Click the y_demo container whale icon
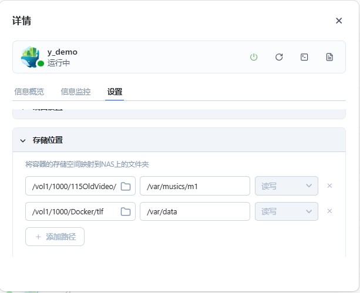The image size is (360, 293). (x=31, y=57)
